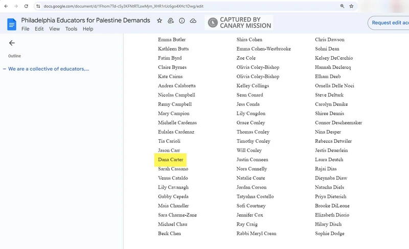Click the highlighted name Dana Carter

point(170,160)
